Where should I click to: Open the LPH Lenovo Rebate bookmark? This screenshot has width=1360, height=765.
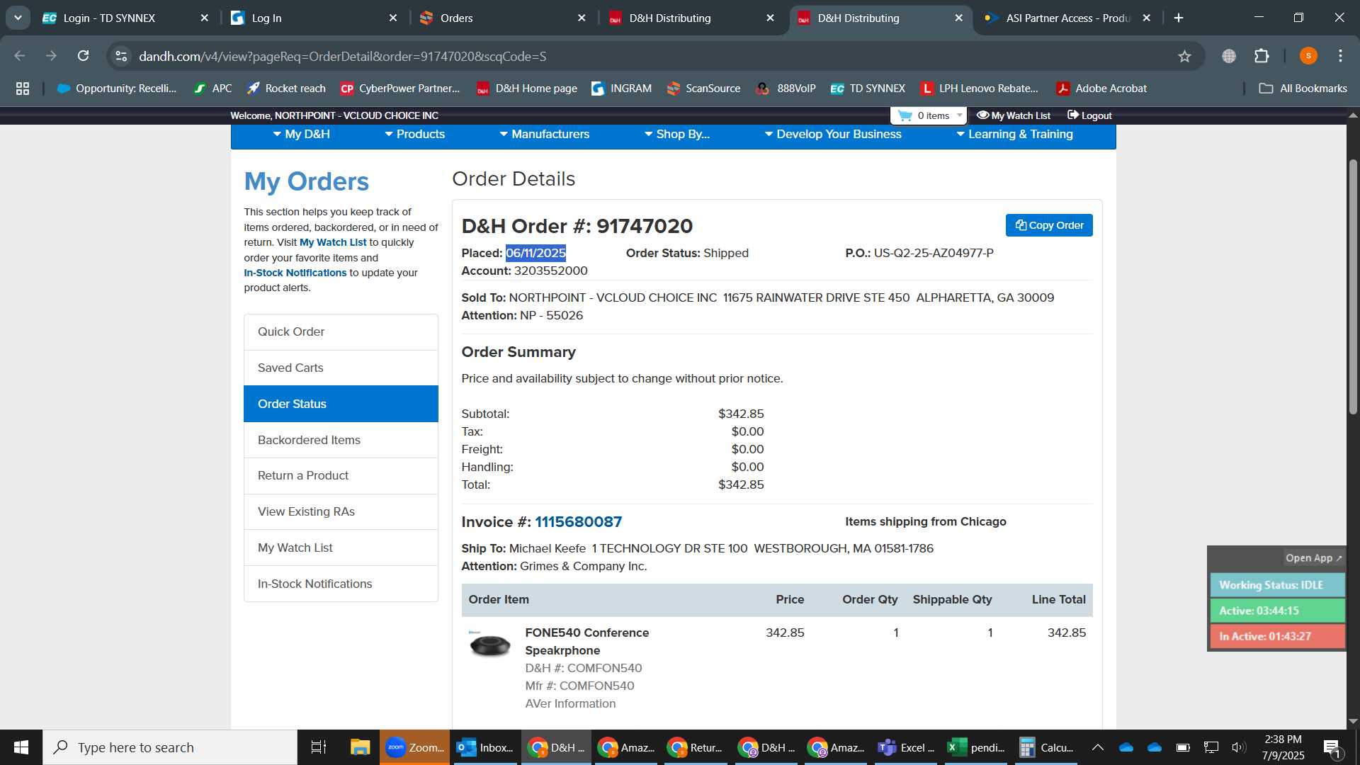979,89
